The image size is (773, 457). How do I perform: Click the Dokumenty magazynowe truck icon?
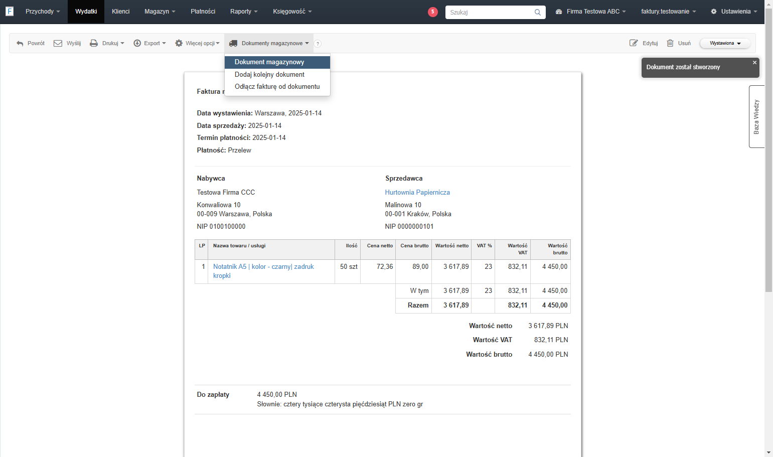click(x=233, y=43)
